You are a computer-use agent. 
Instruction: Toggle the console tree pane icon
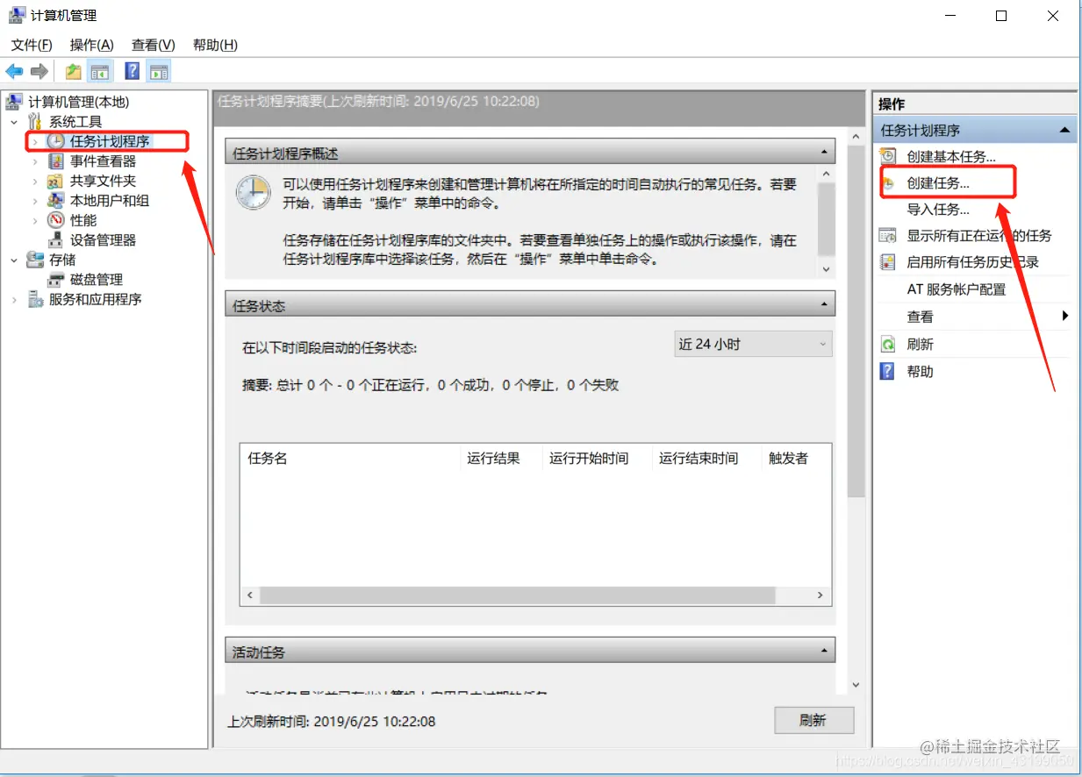click(101, 72)
